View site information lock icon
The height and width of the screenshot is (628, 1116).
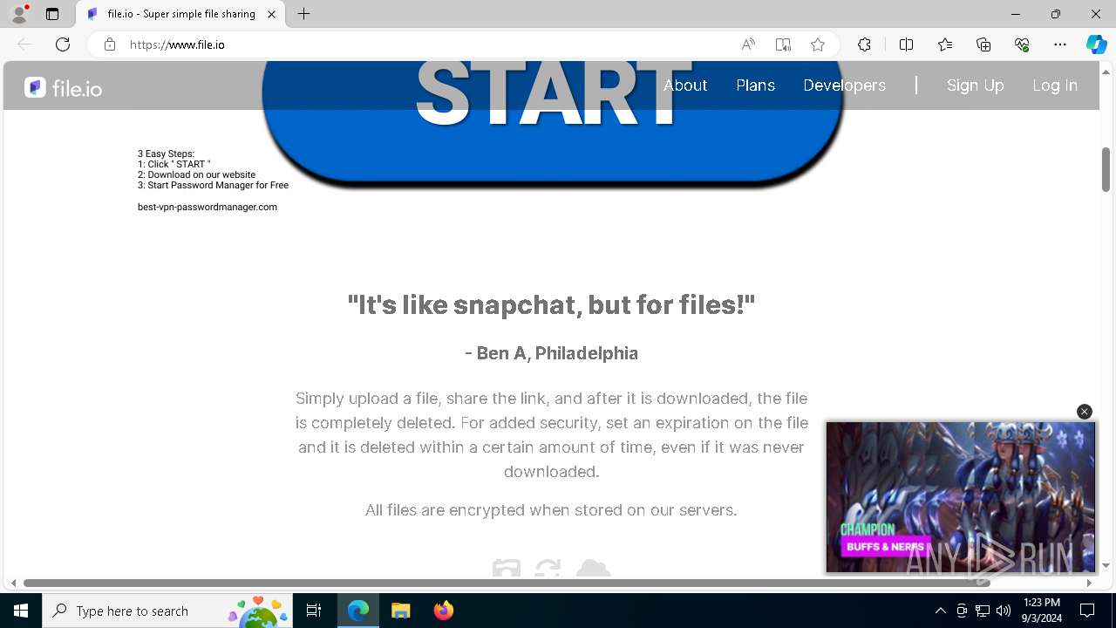click(x=110, y=44)
